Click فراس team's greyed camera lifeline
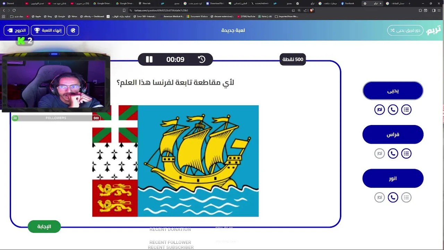 click(x=379, y=153)
